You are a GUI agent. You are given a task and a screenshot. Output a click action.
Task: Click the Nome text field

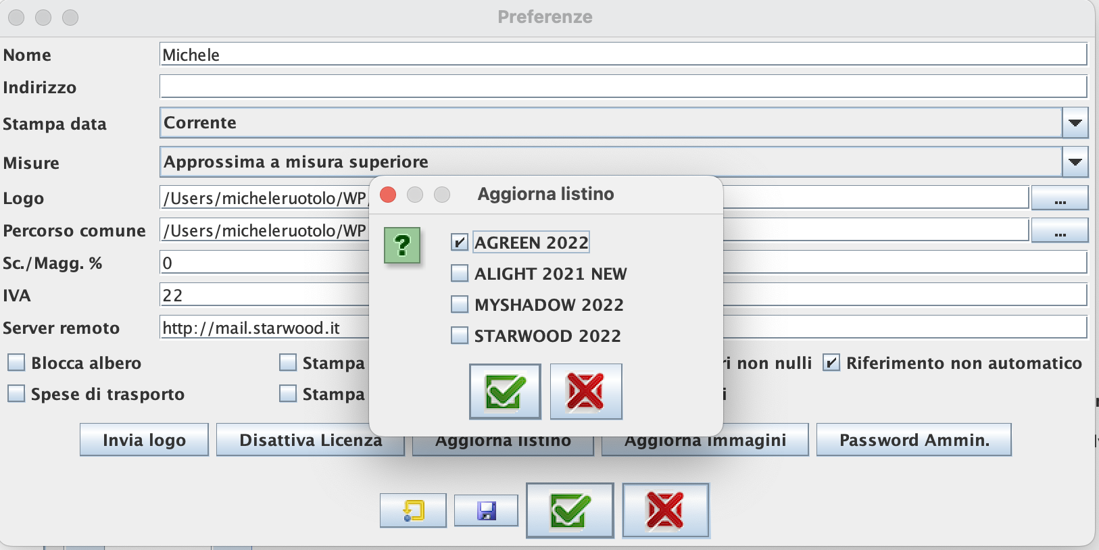click(622, 55)
